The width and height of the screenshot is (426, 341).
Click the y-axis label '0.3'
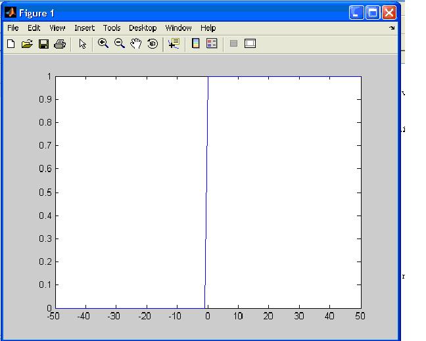tap(45, 239)
